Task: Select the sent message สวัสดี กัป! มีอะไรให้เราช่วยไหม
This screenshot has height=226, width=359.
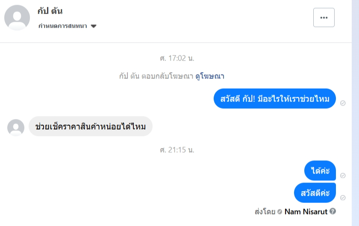Action: pyautogui.click(x=274, y=99)
